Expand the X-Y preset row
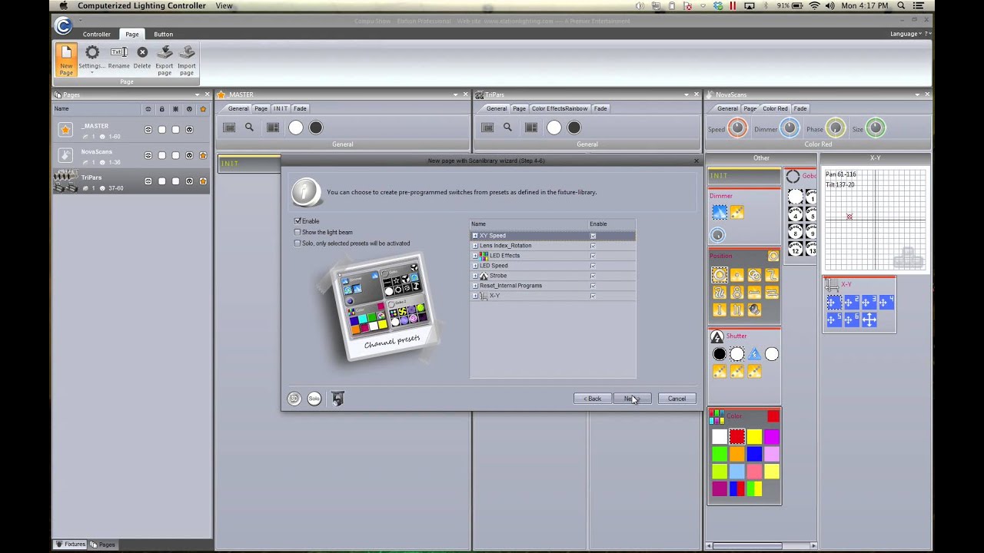 pyautogui.click(x=475, y=296)
